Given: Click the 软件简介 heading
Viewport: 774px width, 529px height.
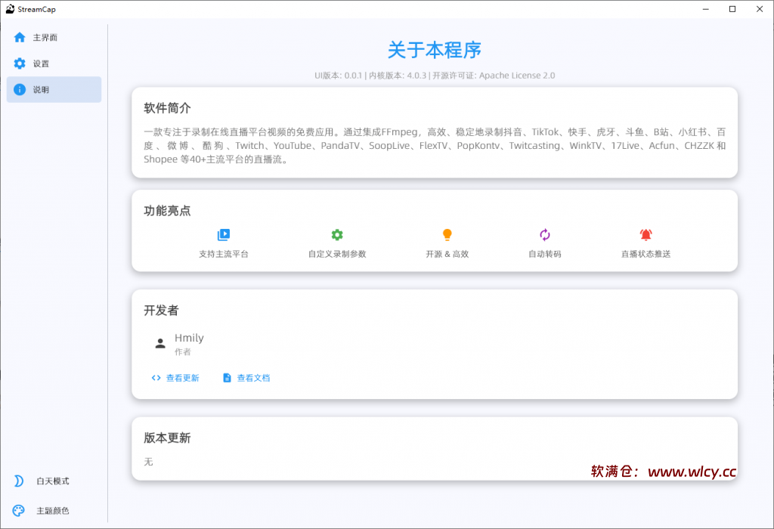Looking at the screenshot, I should click(x=167, y=108).
